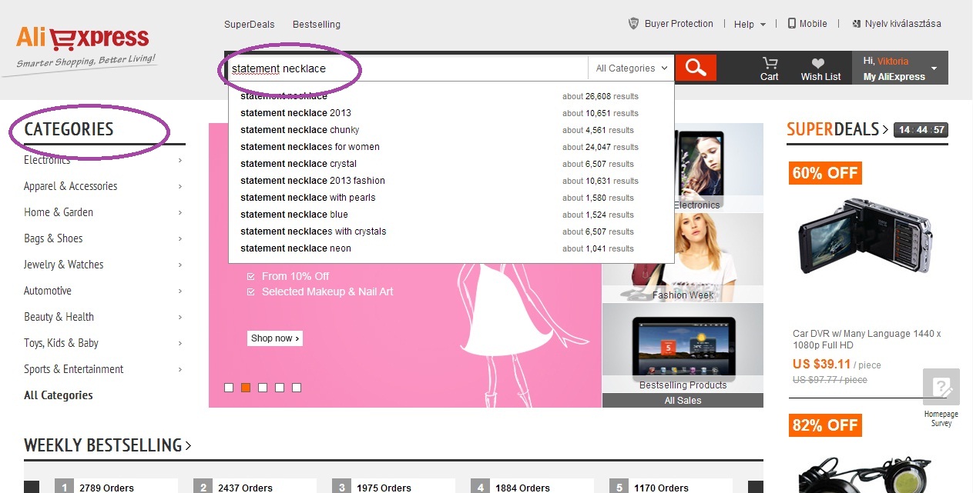
Task: Open Automotive category
Action: (48, 291)
